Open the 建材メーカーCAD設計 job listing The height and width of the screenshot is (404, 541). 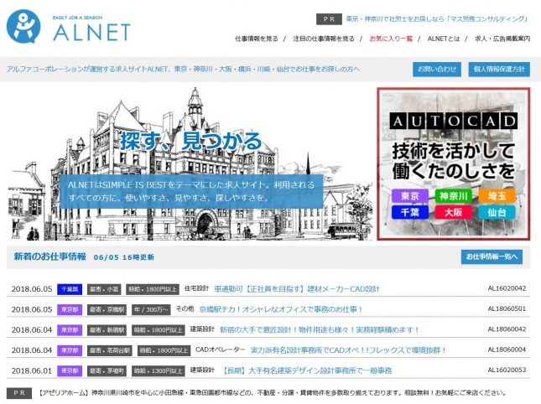pyautogui.click(x=297, y=289)
